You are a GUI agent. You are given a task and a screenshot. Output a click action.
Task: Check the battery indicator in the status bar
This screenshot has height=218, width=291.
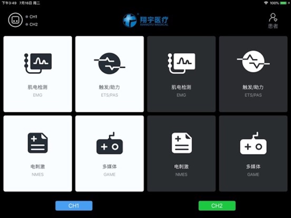coord(284,3)
